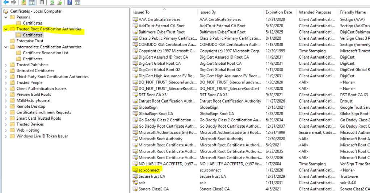Select Certificate Revocation List folder
Viewport: 370px width, 193px height.
pos(45,53)
